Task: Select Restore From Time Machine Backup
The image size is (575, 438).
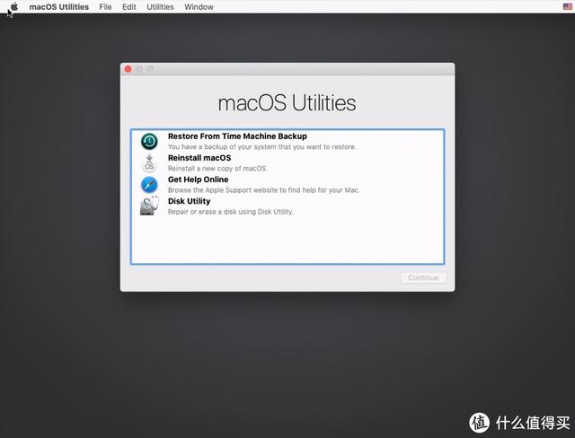Action: click(287, 141)
